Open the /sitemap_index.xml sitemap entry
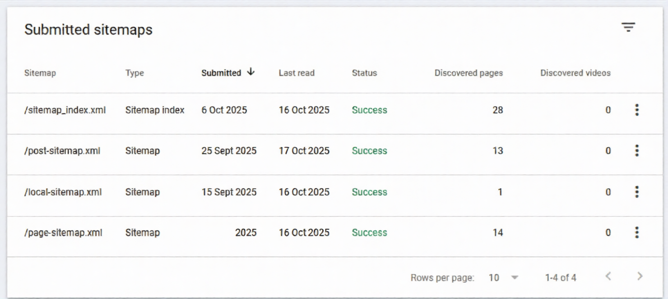This screenshot has width=668, height=299. (x=65, y=110)
